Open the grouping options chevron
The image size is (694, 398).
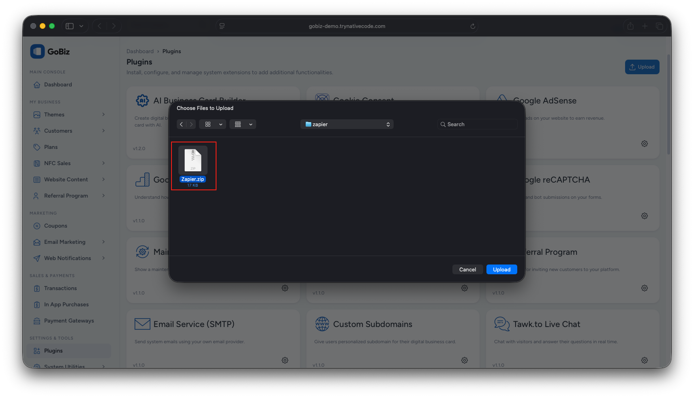pos(251,124)
